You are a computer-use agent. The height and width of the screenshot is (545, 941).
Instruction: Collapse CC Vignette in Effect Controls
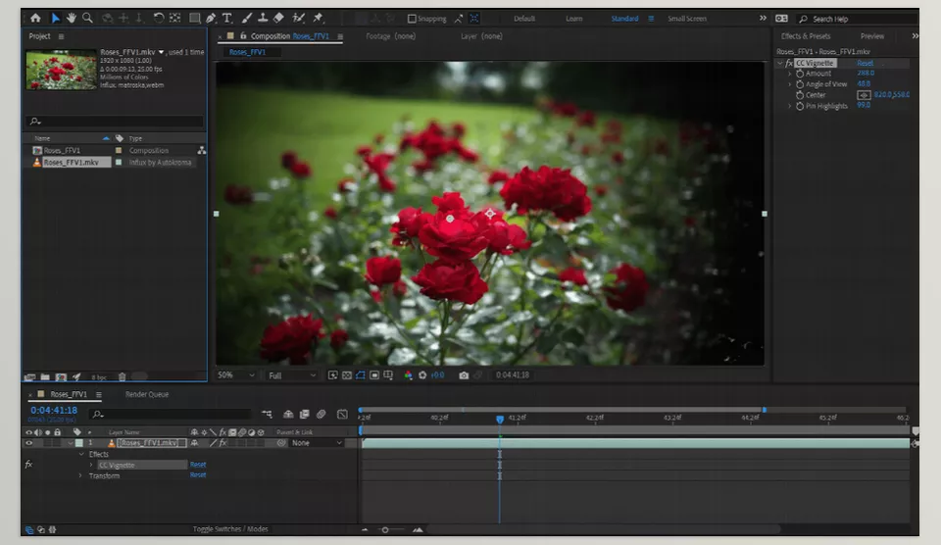click(x=780, y=63)
